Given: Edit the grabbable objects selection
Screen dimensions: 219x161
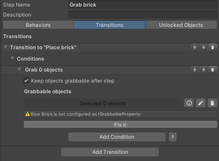Looking at the screenshot, I should click(x=201, y=103).
